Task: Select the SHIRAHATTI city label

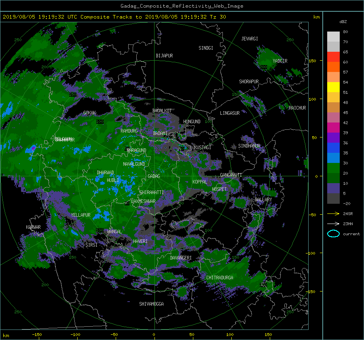Action: point(152,192)
